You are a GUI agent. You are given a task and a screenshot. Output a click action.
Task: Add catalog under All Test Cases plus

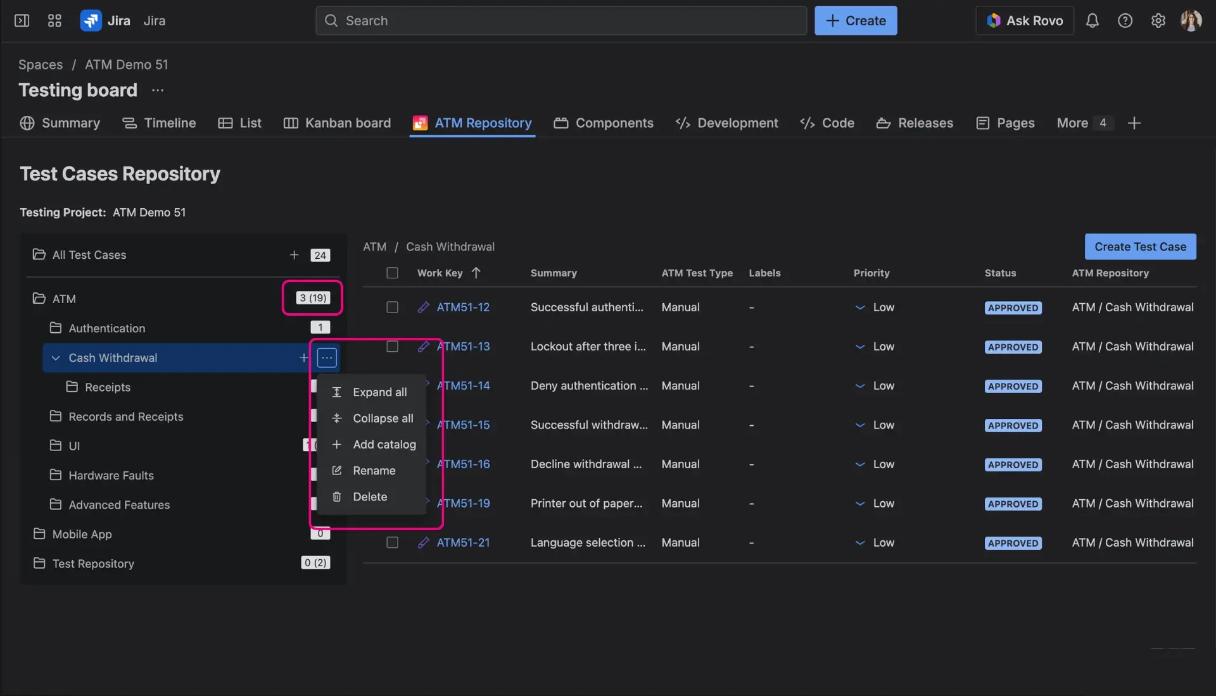coord(294,255)
